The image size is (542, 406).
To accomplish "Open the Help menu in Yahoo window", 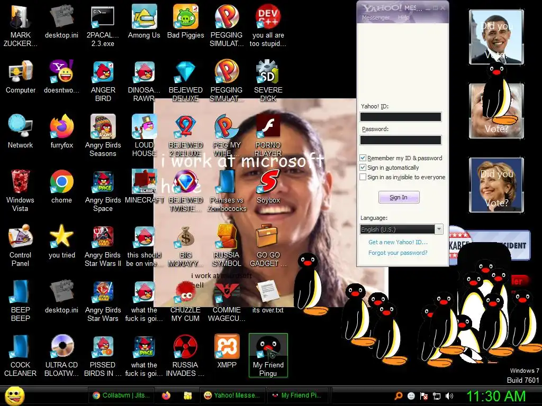I will coord(403,17).
